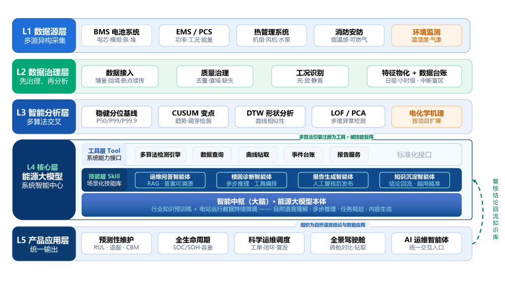Select the 科学运维调度 box
Viewport: 505px width, 284px height.
pyautogui.click(x=269, y=244)
